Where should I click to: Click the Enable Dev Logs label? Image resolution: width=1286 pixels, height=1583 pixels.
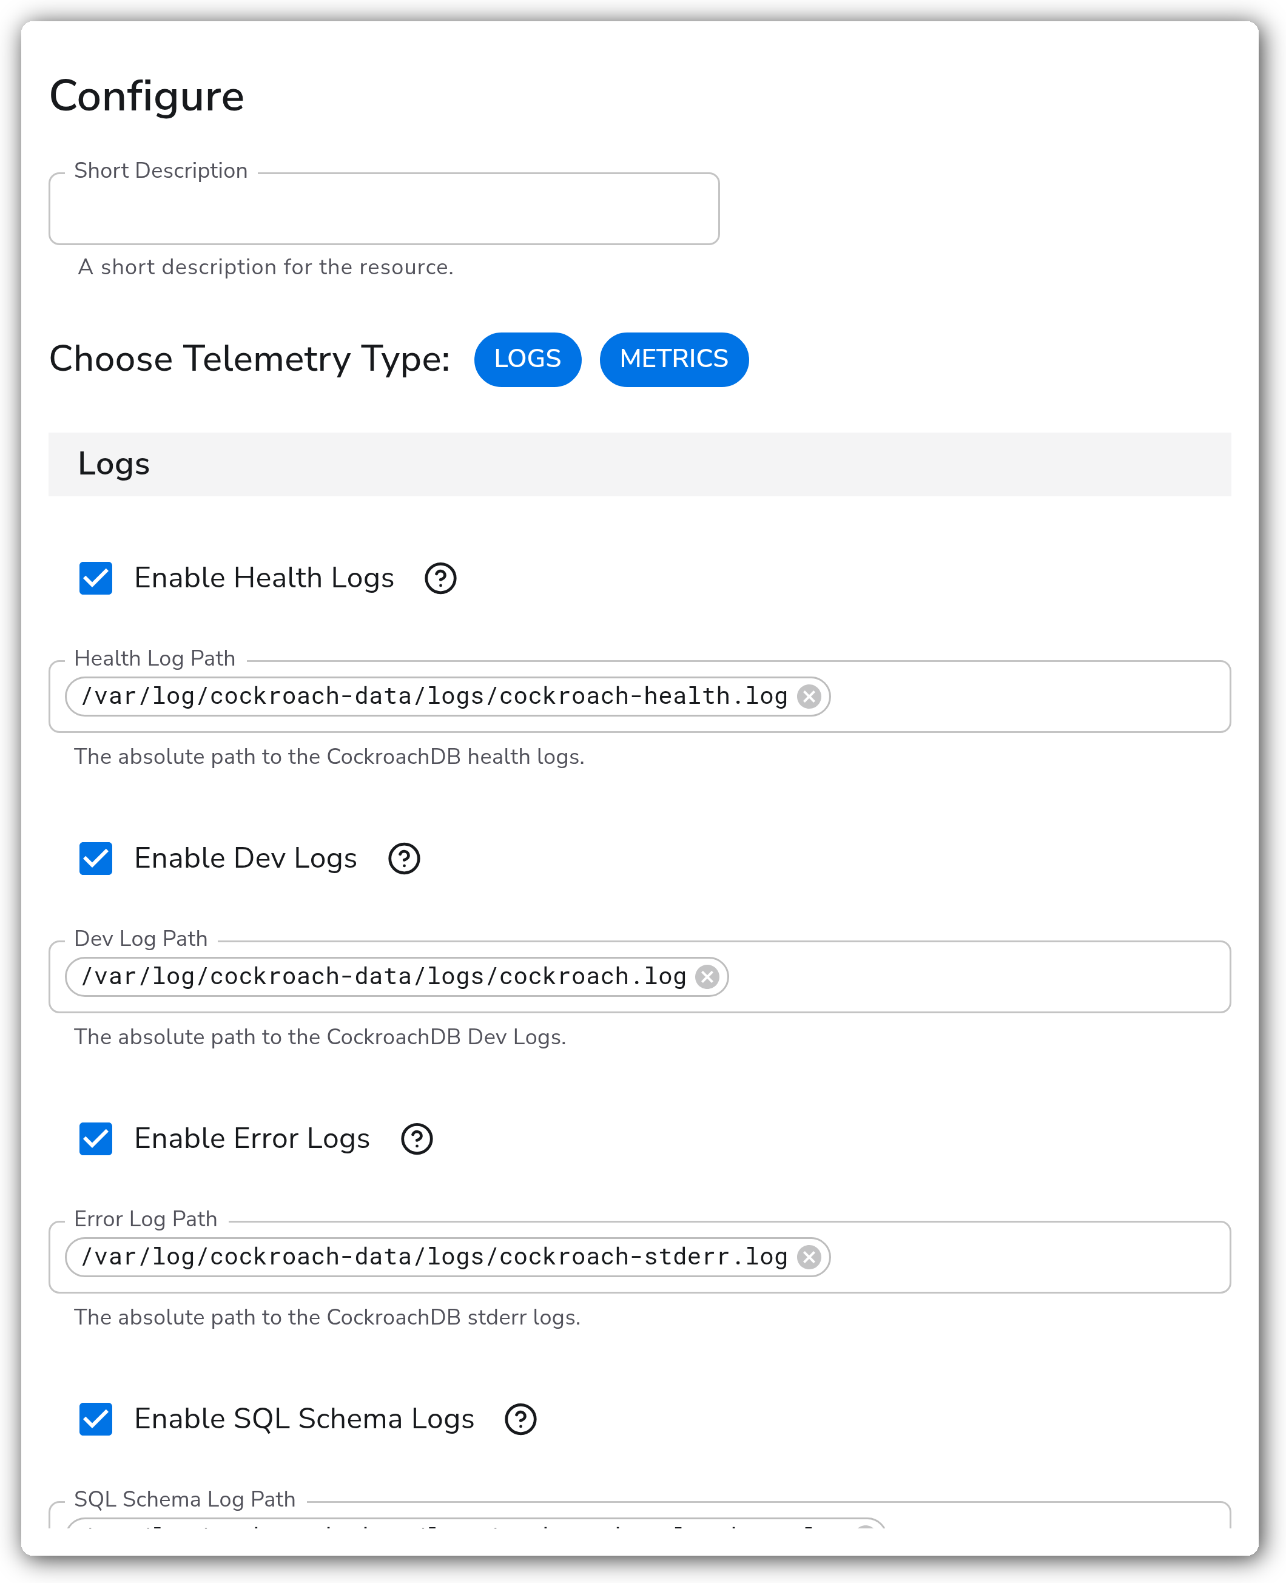click(246, 859)
